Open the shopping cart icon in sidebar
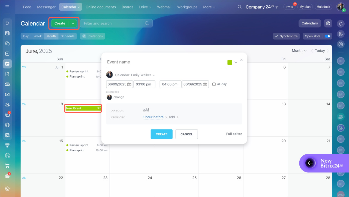Image resolution: width=349 pixels, height=197 pixels. [7, 166]
